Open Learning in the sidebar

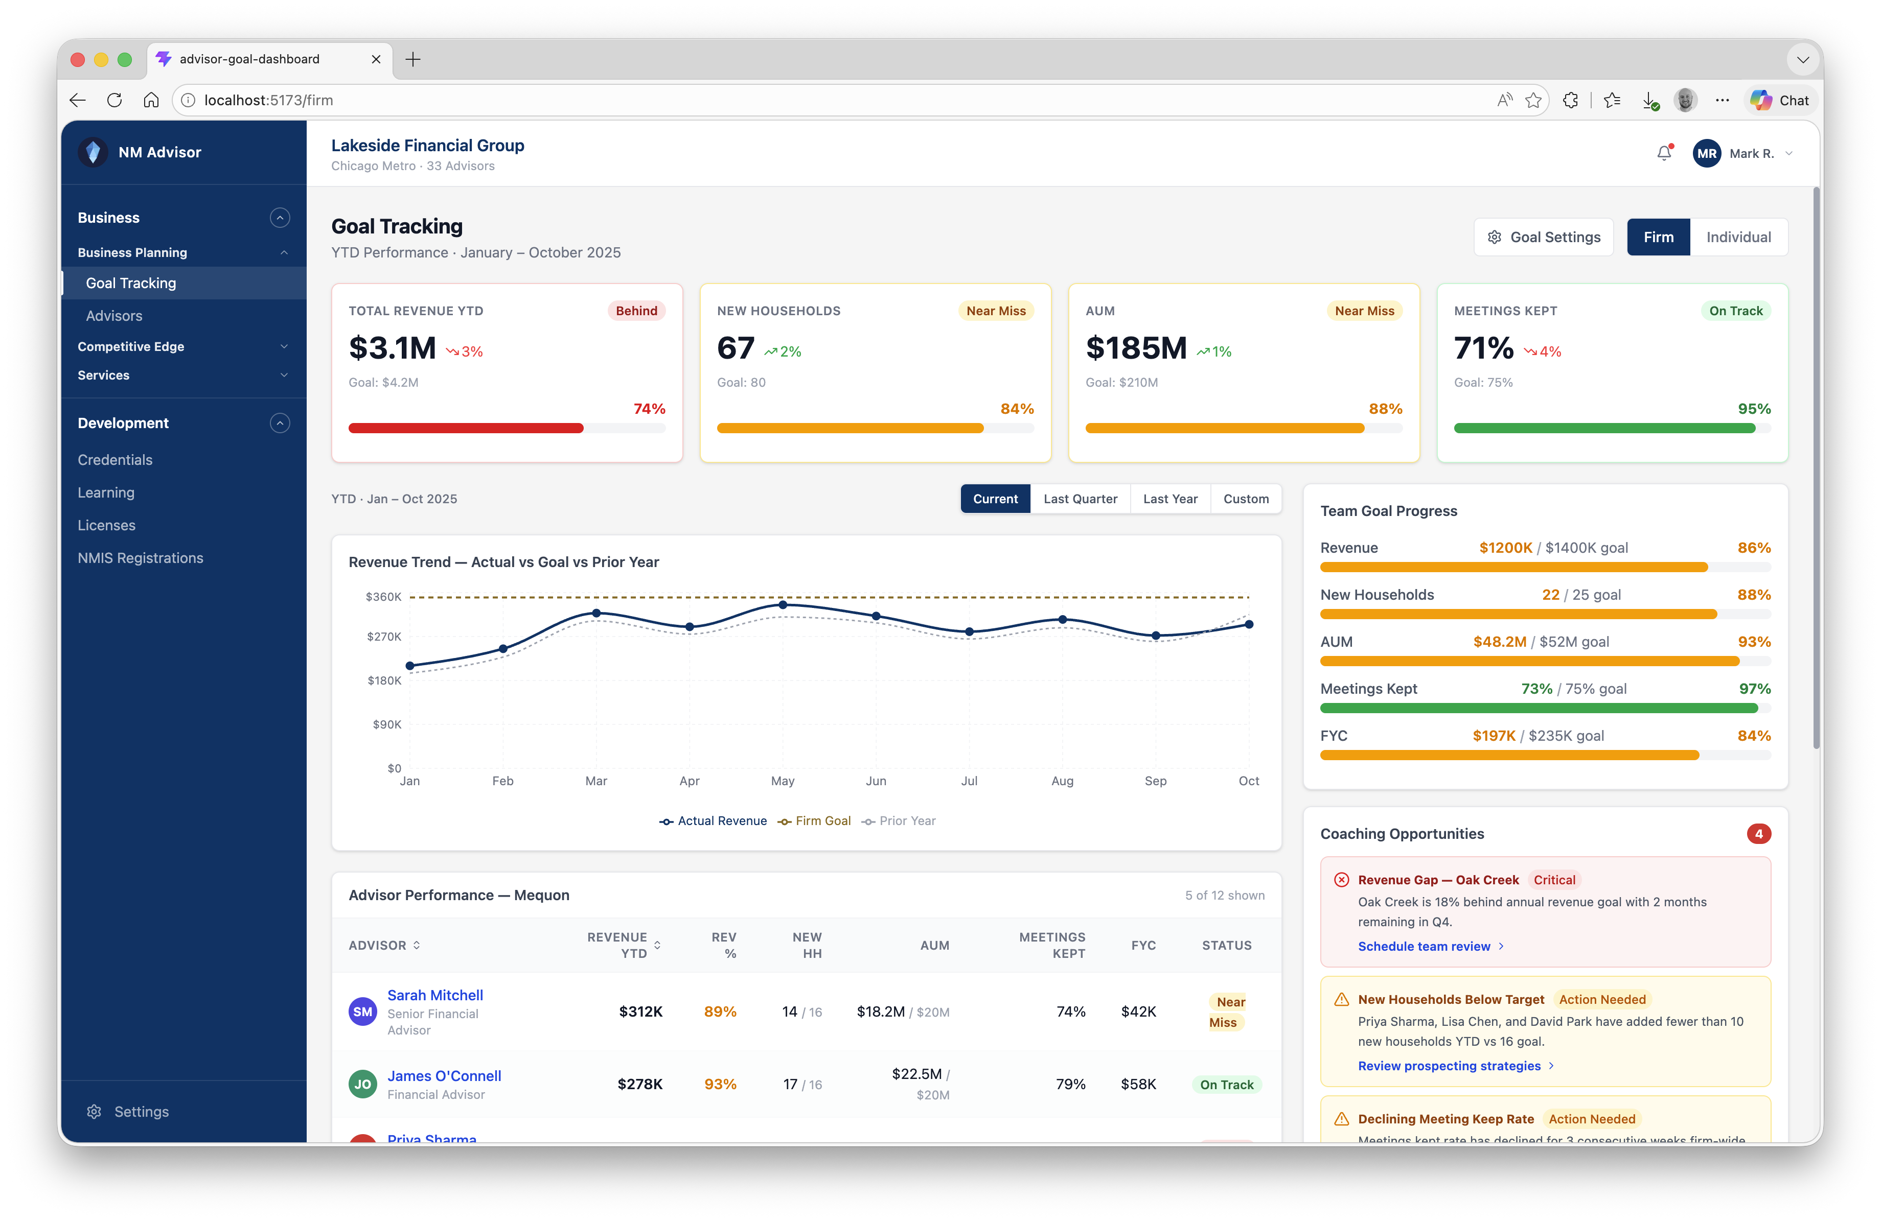click(106, 492)
